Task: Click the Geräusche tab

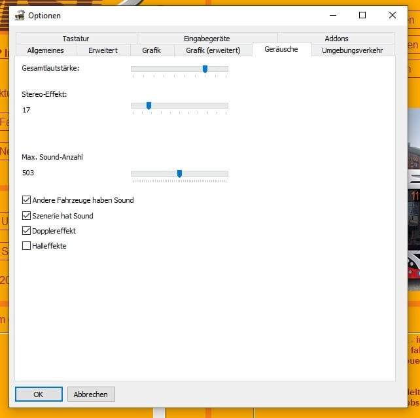Action: 281,50
